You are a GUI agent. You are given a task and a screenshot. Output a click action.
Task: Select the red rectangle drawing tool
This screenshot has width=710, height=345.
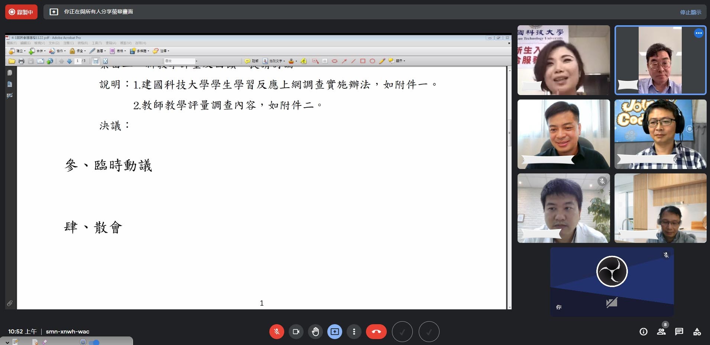point(363,61)
